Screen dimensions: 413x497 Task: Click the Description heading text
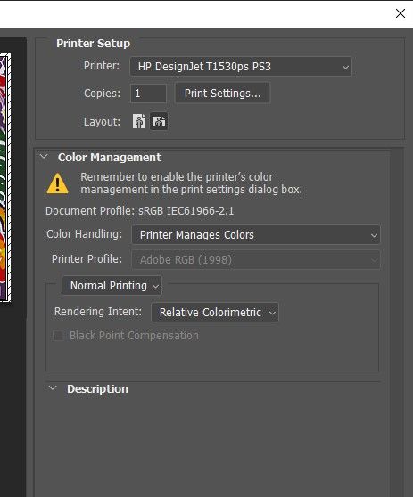click(x=97, y=389)
